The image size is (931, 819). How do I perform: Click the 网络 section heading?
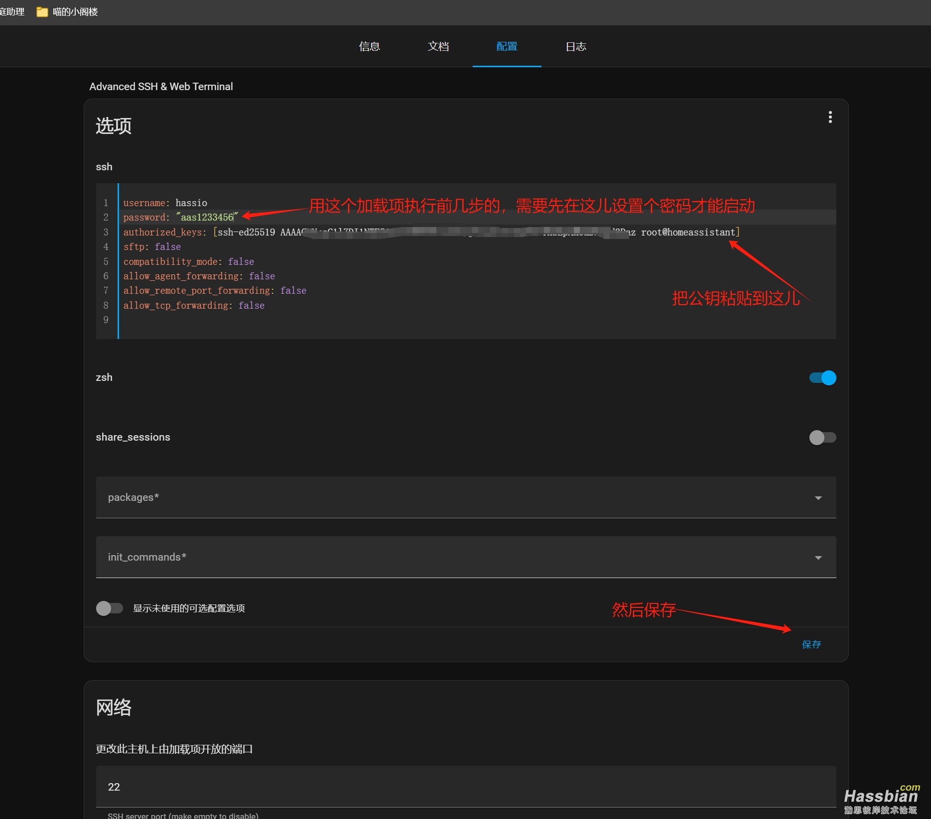[x=114, y=707]
